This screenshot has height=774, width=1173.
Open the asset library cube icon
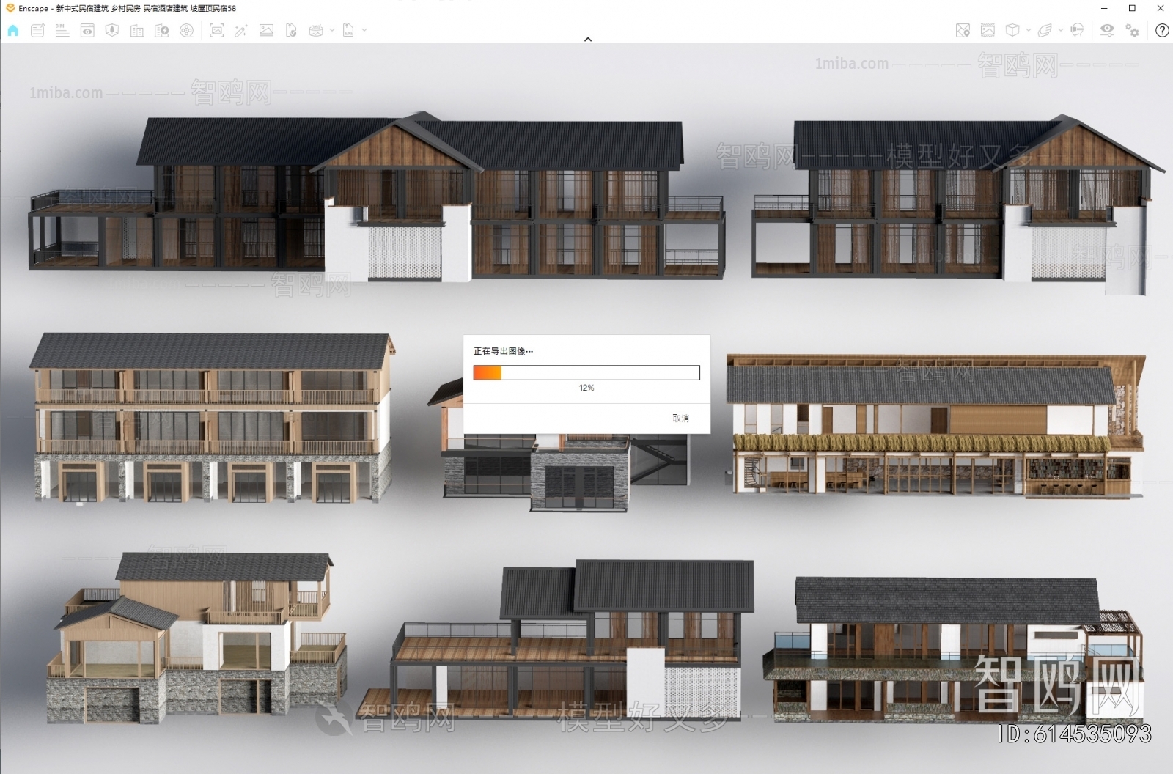click(x=1013, y=31)
